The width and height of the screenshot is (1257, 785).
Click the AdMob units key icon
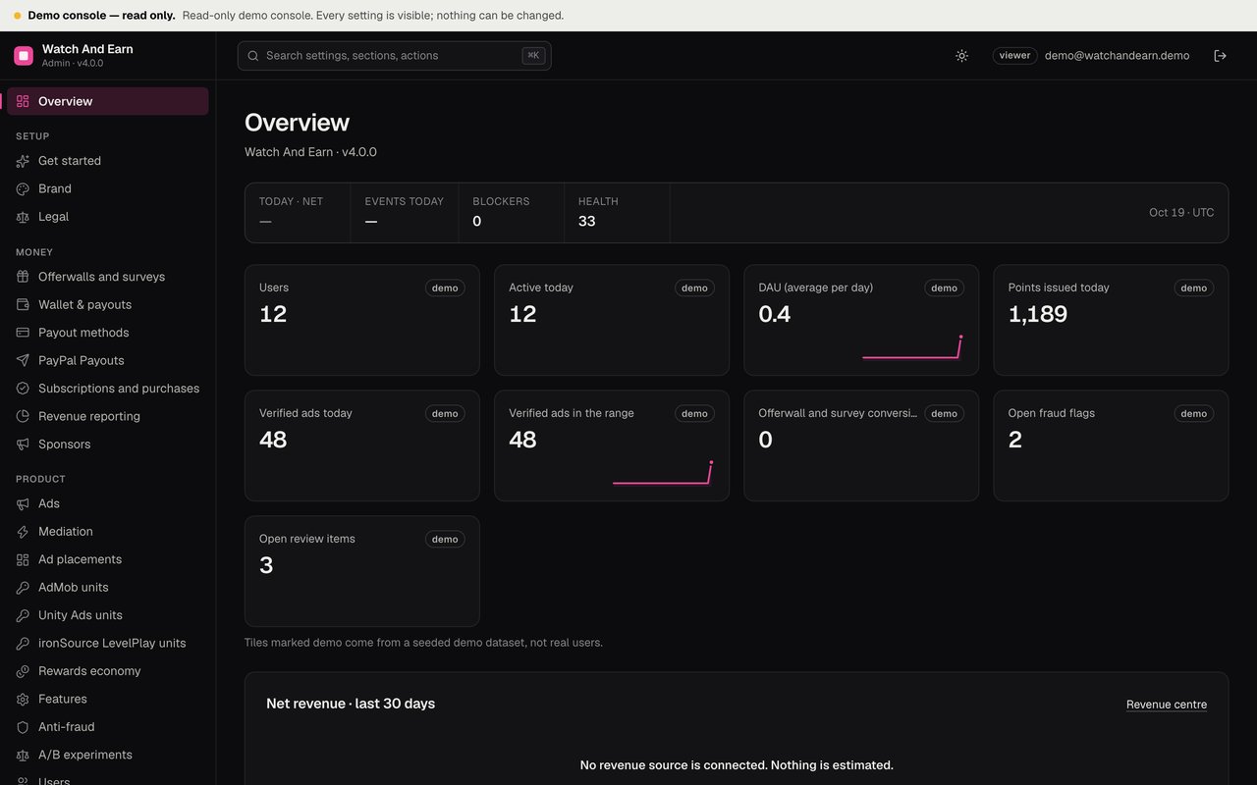tap(23, 588)
